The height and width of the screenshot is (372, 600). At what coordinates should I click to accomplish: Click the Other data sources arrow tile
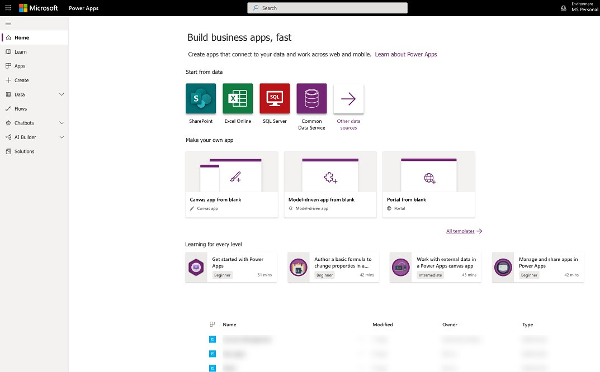pyautogui.click(x=348, y=99)
